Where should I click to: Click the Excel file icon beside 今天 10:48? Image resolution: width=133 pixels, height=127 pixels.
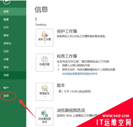click(61, 91)
